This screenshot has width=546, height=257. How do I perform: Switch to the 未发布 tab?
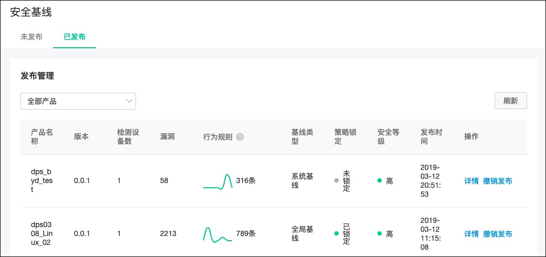tap(31, 37)
